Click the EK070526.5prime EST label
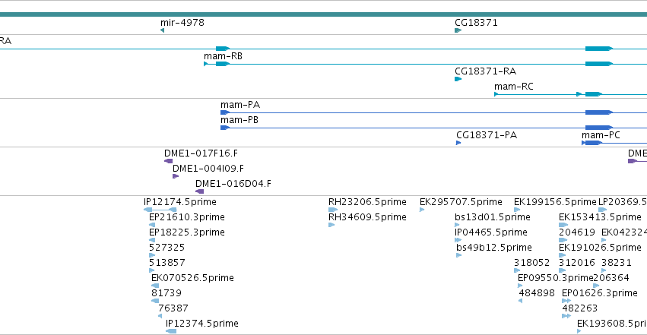This screenshot has width=647, height=335. (192, 278)
